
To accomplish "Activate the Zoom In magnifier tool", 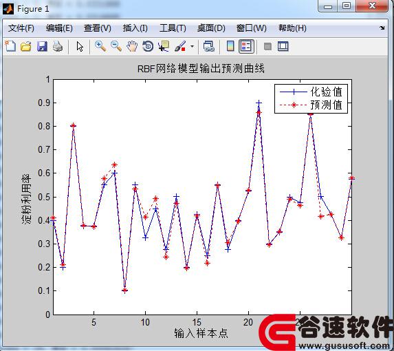I will click(x=100, y=46).
